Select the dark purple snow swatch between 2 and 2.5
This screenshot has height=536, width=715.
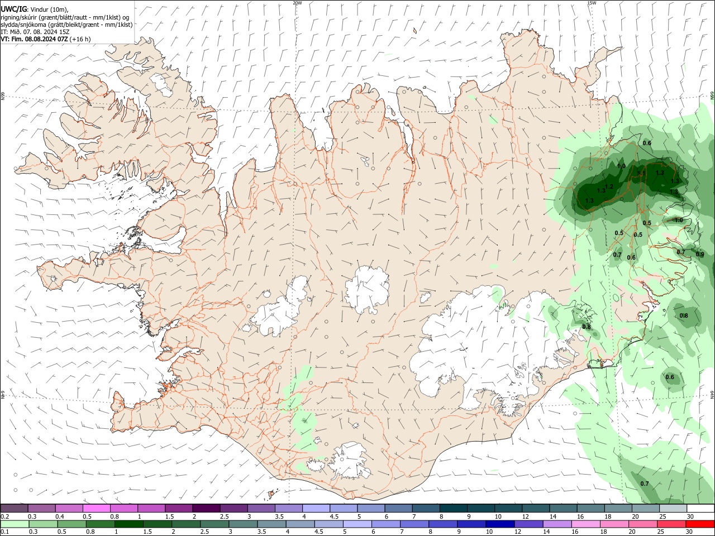click(206, 508)
